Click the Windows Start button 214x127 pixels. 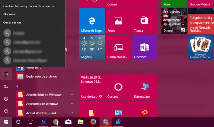tap(6, 122)
